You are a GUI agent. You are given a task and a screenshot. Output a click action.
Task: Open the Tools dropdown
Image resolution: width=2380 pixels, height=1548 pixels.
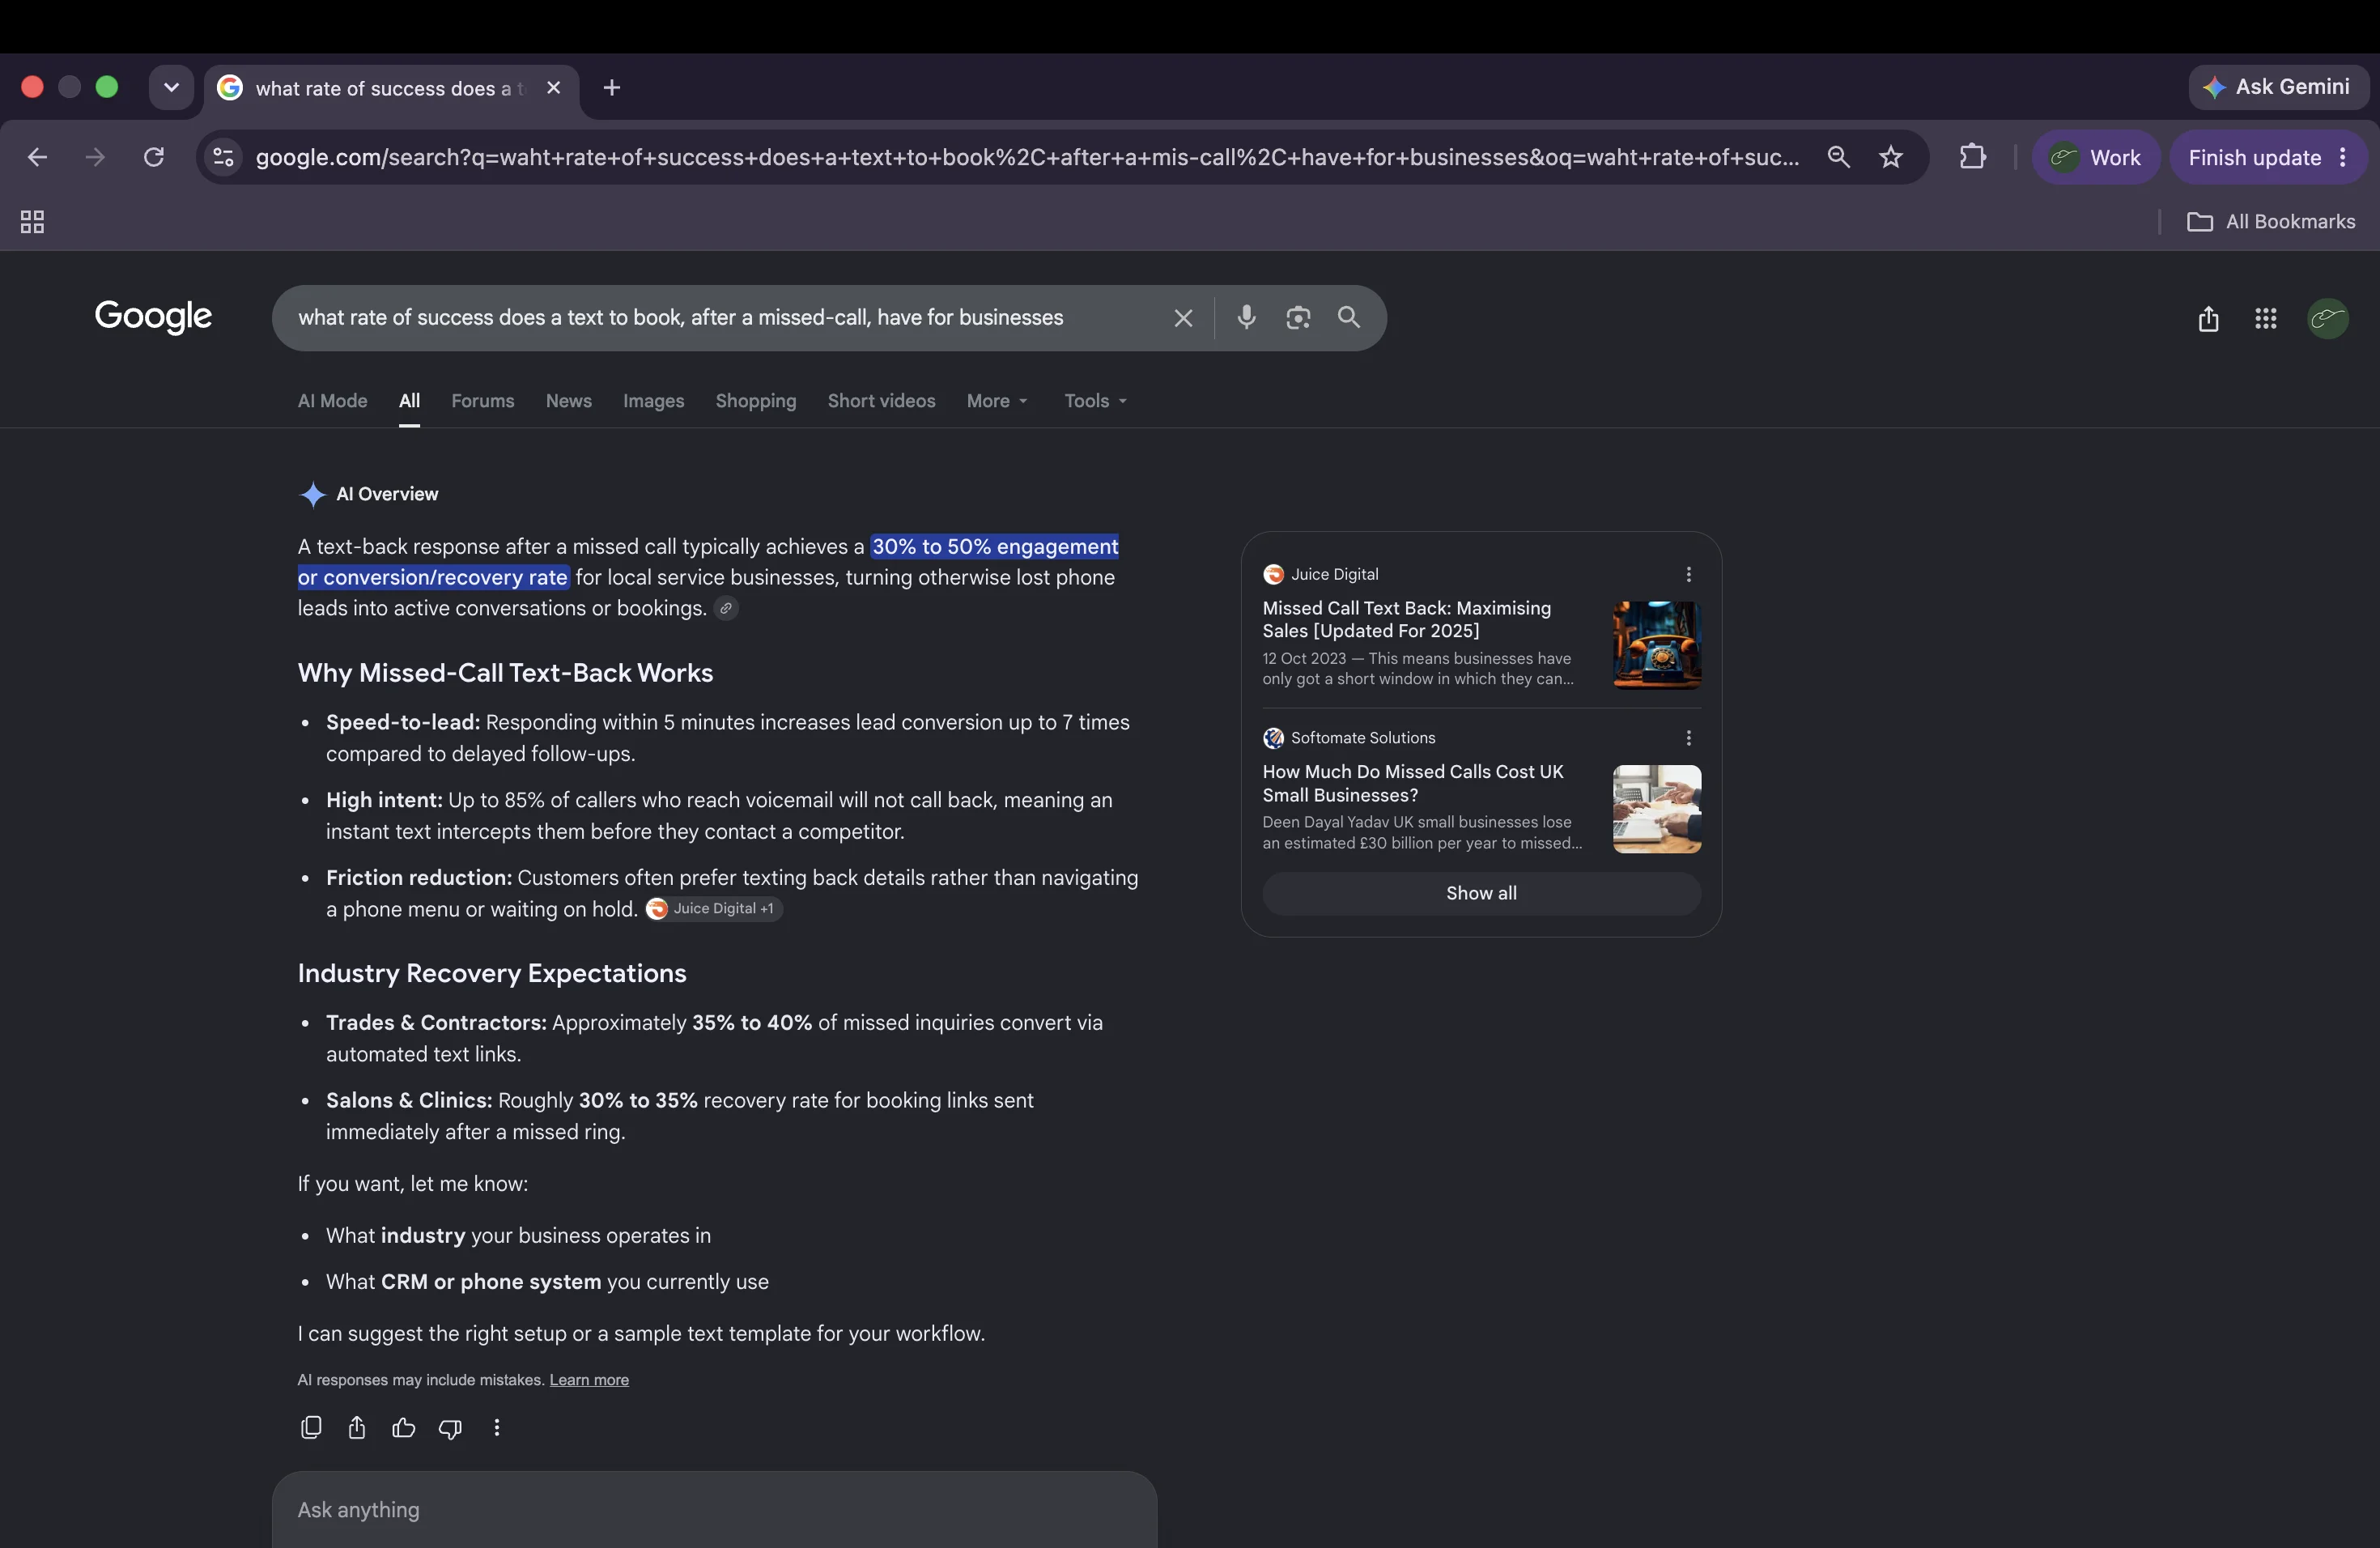pyautogui.click(x=1096, y=401)
